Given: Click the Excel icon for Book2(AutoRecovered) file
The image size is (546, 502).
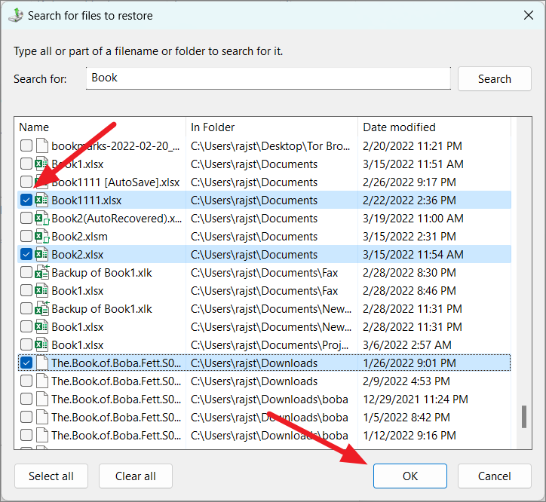Looking at the screenshot, I should coord(41,219).
